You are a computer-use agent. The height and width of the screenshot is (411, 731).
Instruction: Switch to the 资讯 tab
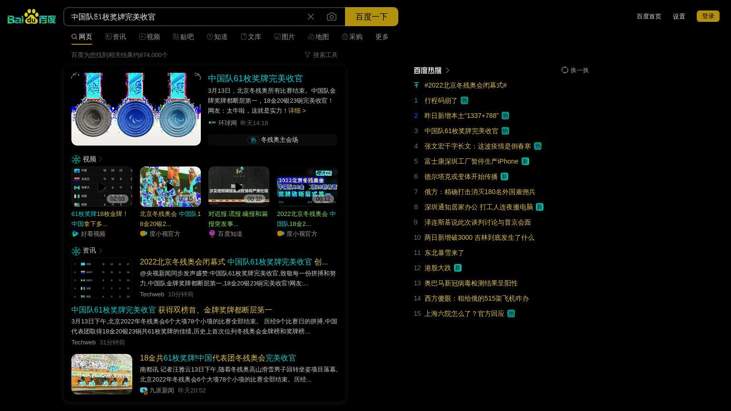pos(116,37)
